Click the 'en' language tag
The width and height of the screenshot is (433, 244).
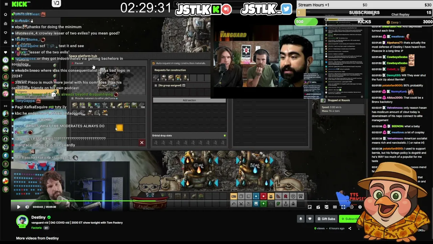click(46, 228)
